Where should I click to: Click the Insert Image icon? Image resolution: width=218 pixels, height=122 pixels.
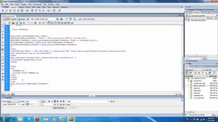[x=22, y=11]
